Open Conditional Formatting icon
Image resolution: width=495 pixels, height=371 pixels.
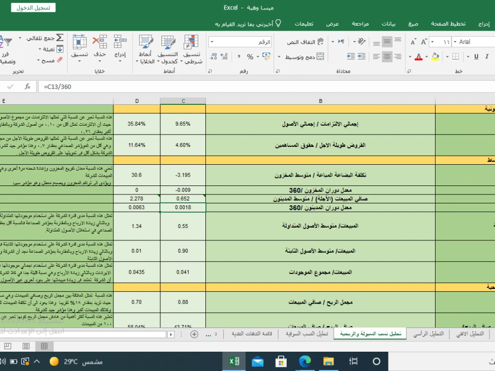point(191,42)
